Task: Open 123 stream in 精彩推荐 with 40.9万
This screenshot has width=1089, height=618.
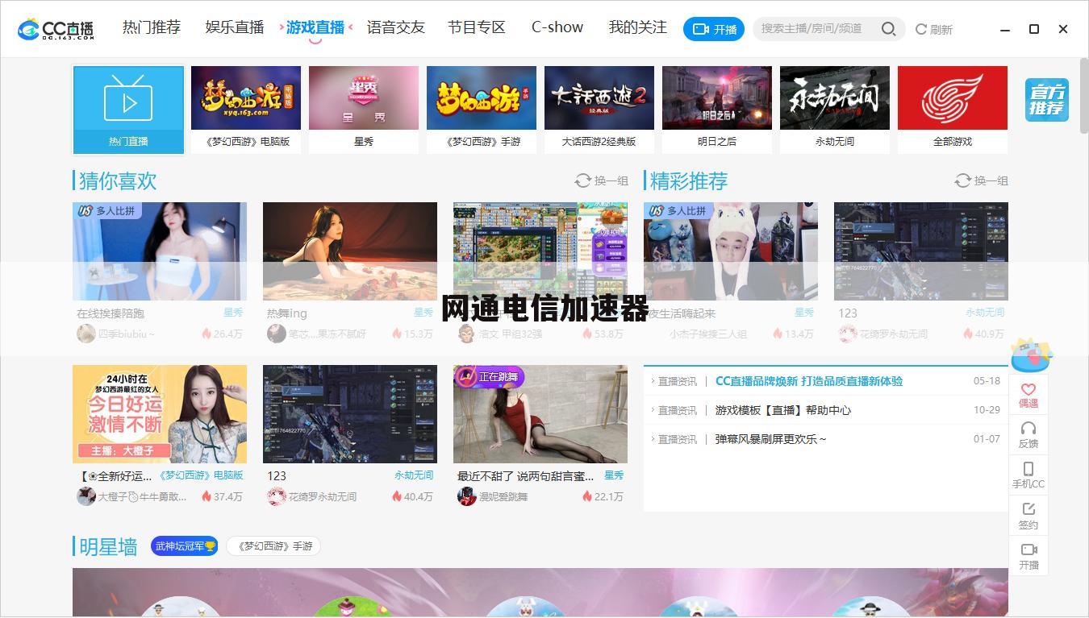Action: pyautogui.click(x=921, y=251)
